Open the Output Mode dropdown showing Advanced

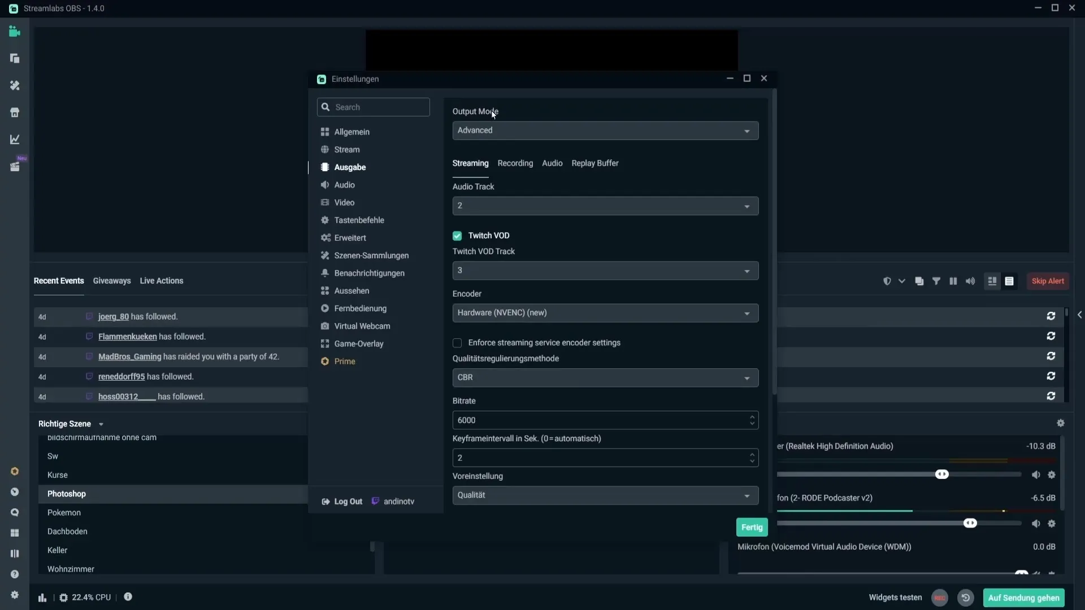coord(605,130)
